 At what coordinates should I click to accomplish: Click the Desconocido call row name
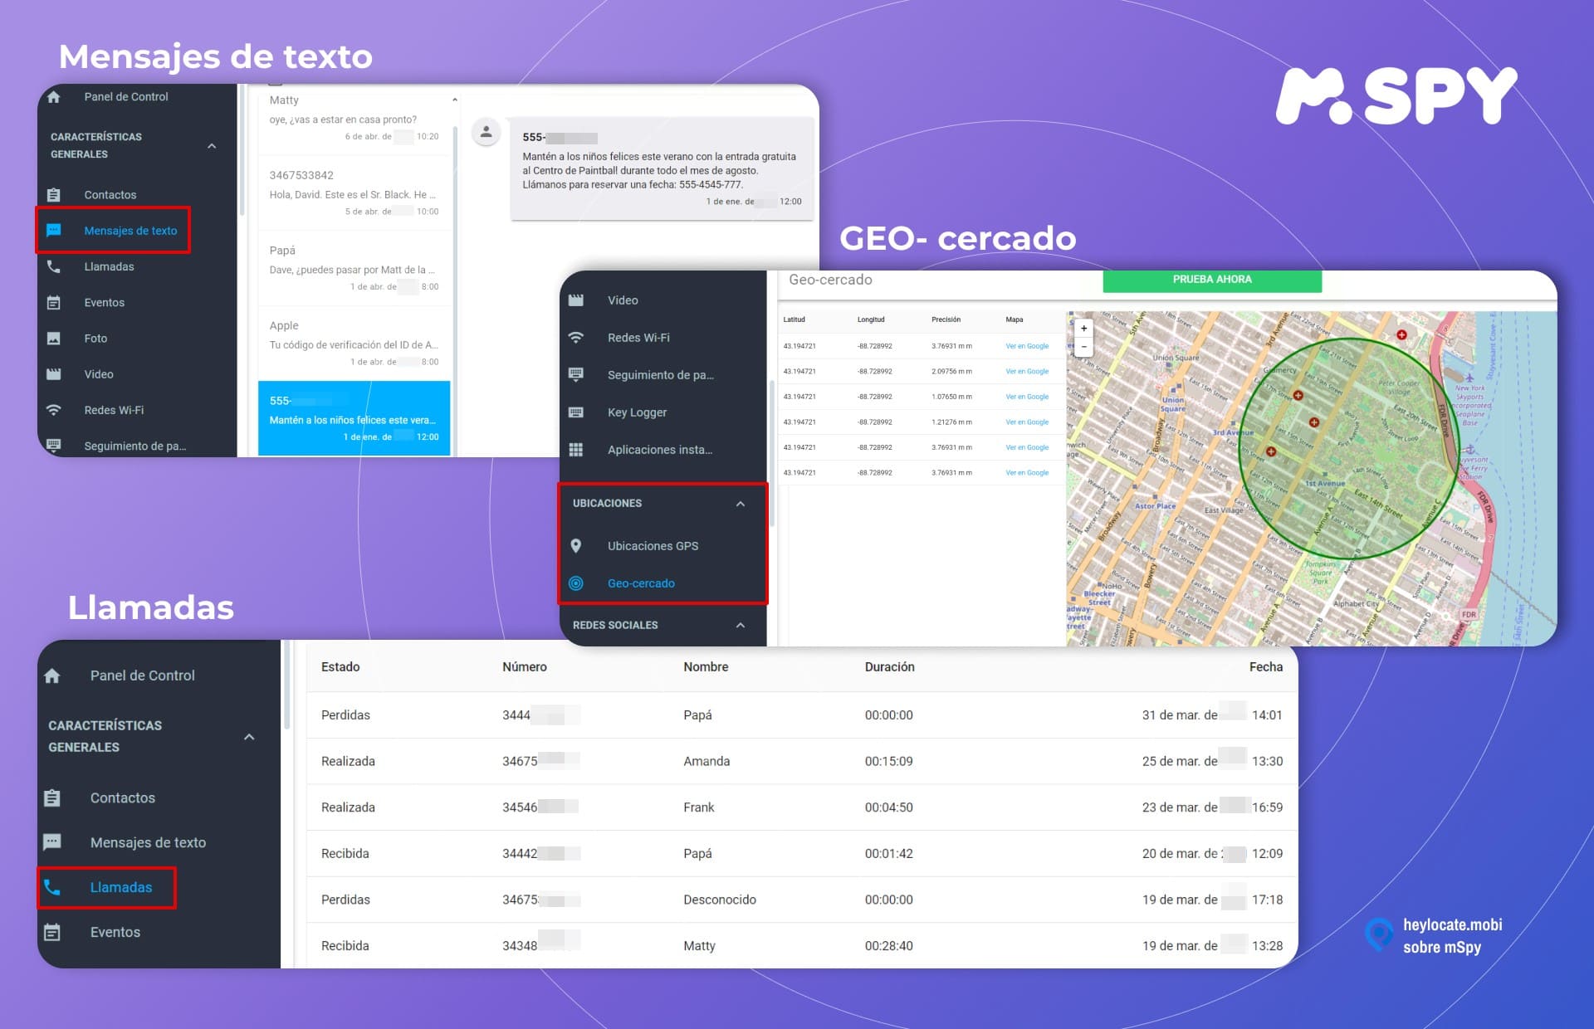720,900
